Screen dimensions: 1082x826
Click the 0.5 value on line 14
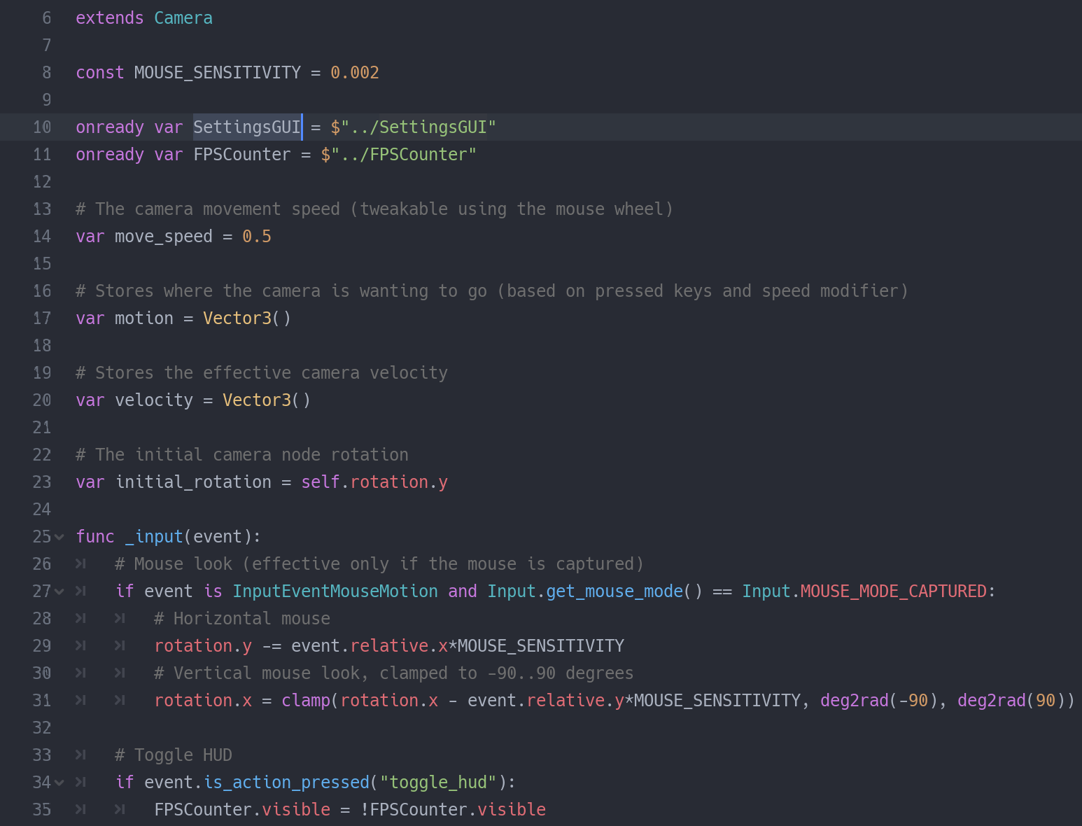point(257,237)
